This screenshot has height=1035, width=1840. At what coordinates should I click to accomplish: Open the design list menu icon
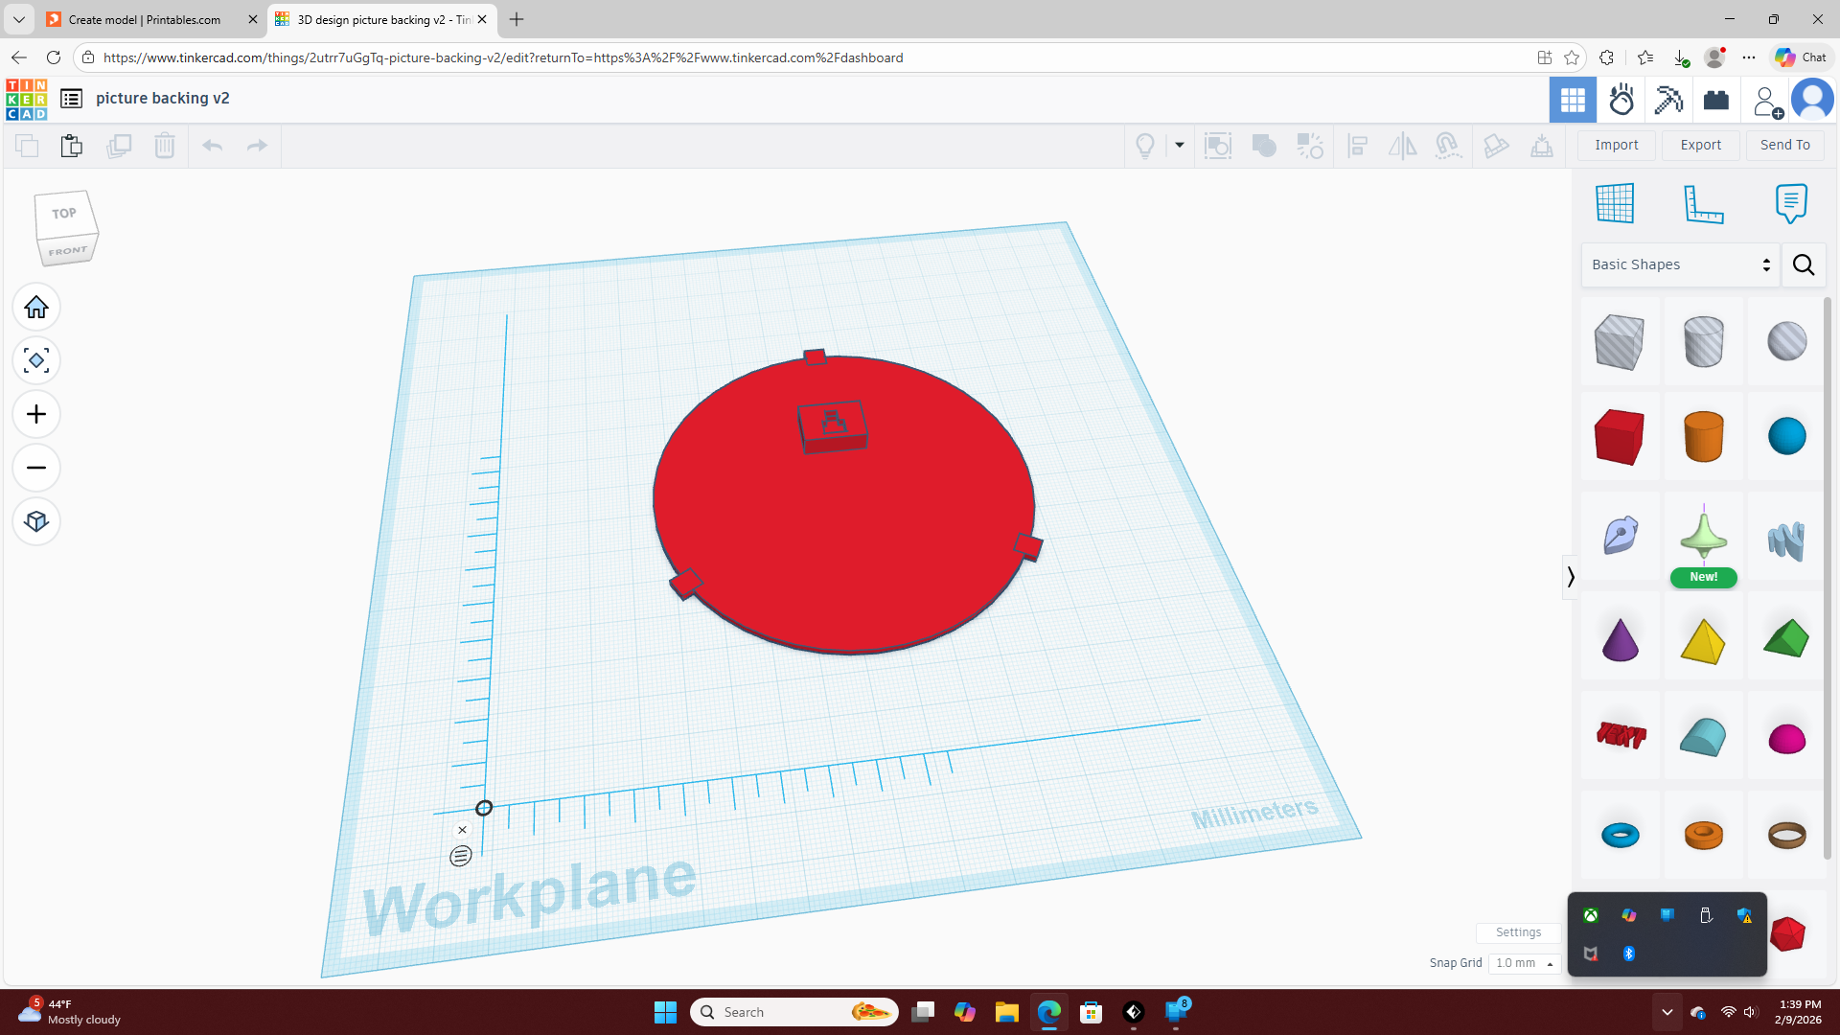point(71,99)
